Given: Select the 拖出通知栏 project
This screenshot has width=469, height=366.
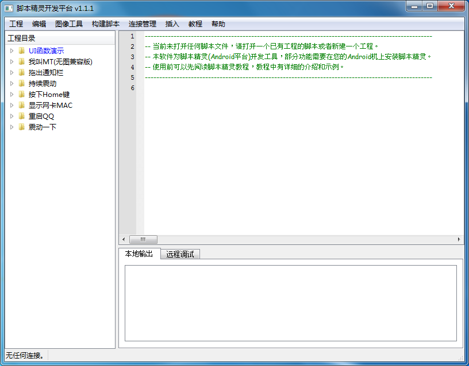Looking at the screenshot, I should 46,72.
